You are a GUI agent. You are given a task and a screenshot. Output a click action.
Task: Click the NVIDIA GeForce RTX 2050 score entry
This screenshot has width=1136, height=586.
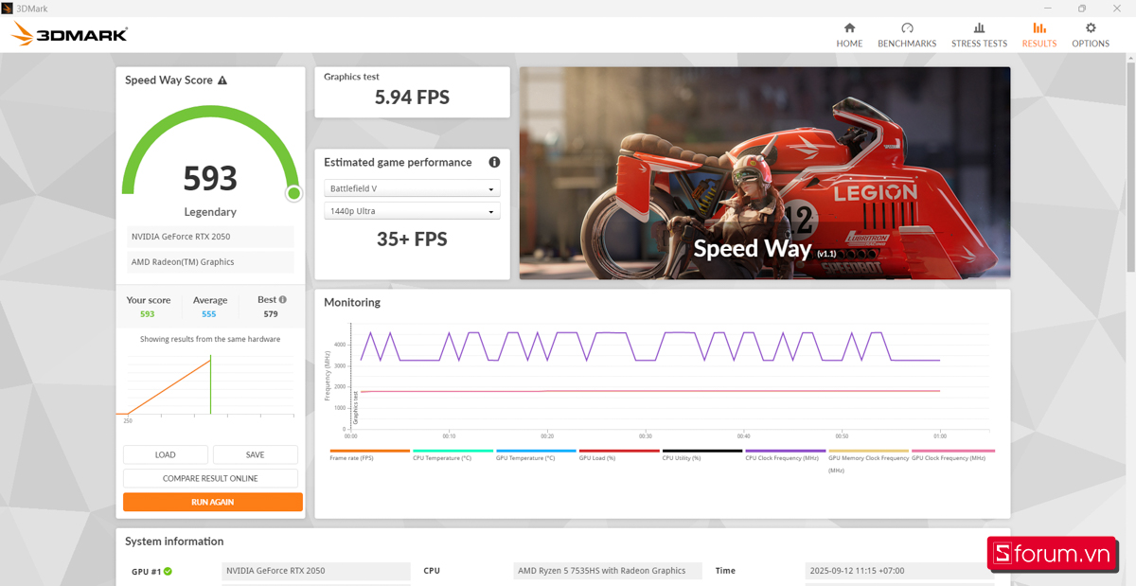coord(210,237)
